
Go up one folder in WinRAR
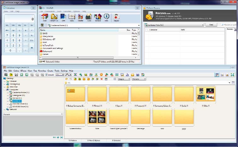[x=42, y=25]
